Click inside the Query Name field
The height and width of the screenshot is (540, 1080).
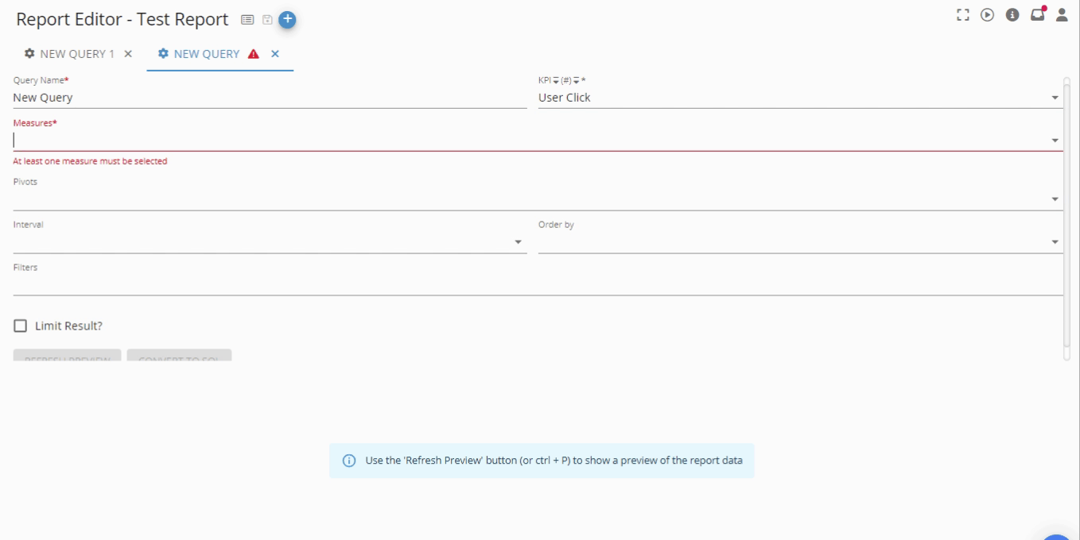tap(159, 97)
